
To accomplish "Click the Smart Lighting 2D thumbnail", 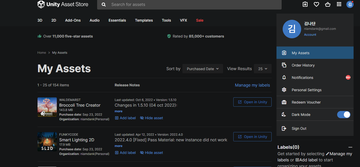I will (x=47, y=142).
